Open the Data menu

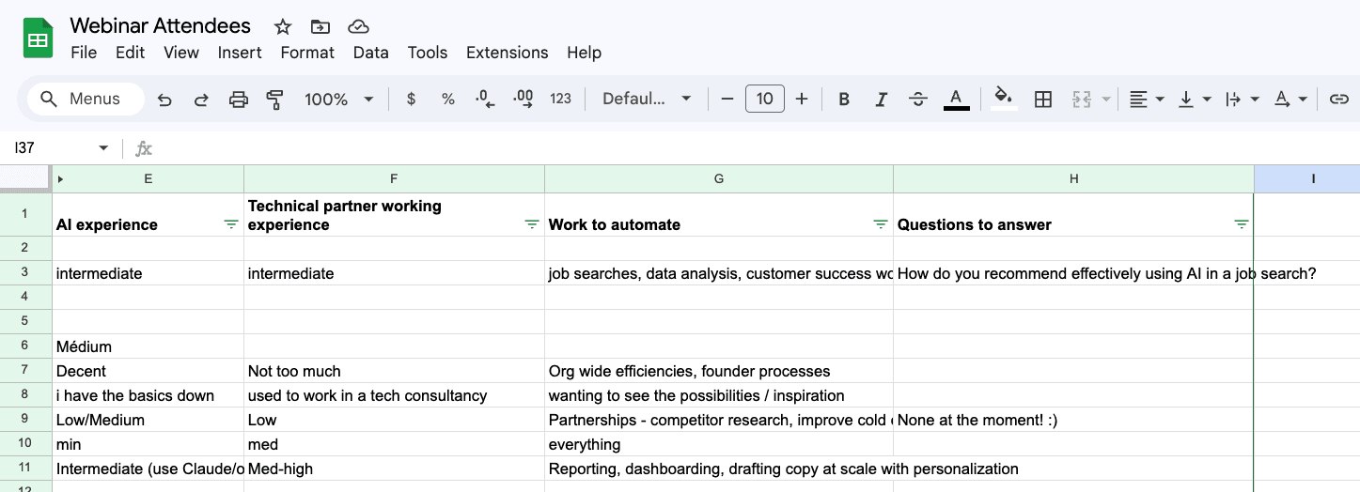coord(371,53)
